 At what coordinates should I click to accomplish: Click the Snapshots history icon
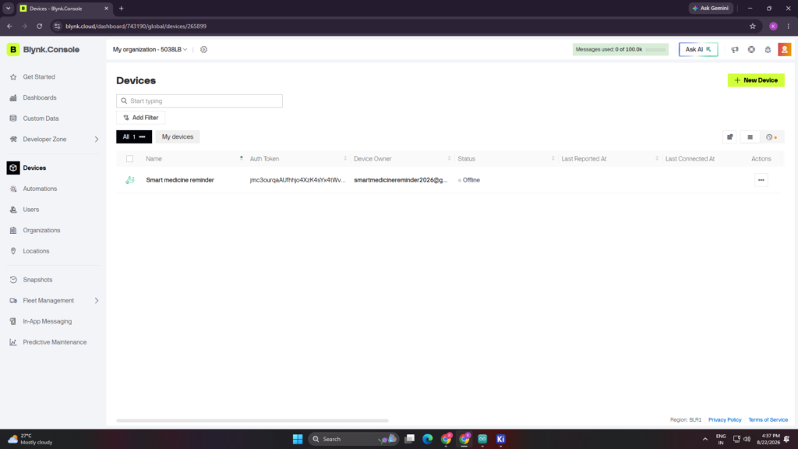(x=13, y=280)
